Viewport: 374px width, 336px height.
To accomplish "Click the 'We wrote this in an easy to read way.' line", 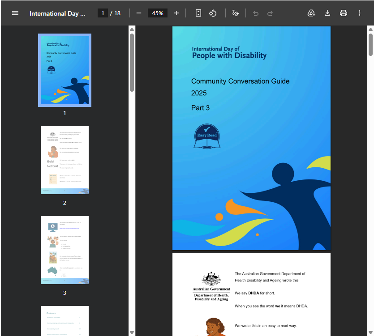I will [x=266, y=326].
